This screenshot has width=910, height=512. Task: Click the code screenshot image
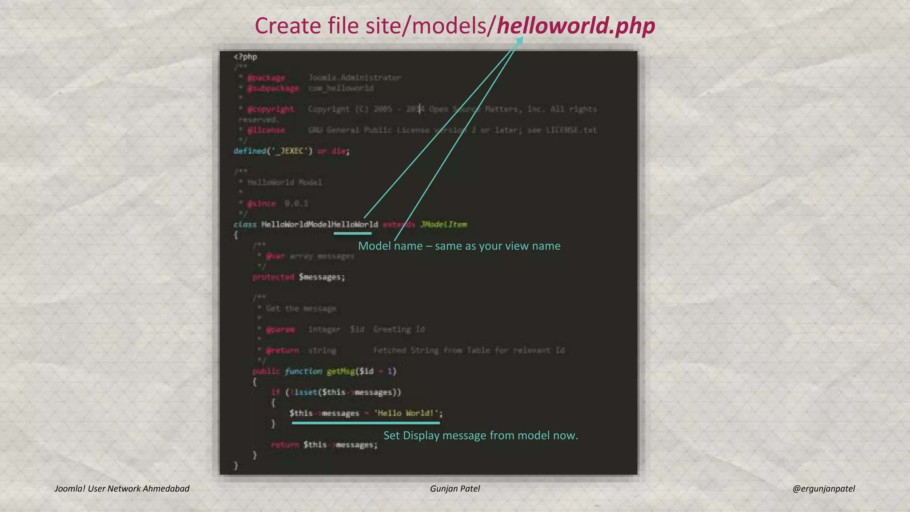(428, 263)
